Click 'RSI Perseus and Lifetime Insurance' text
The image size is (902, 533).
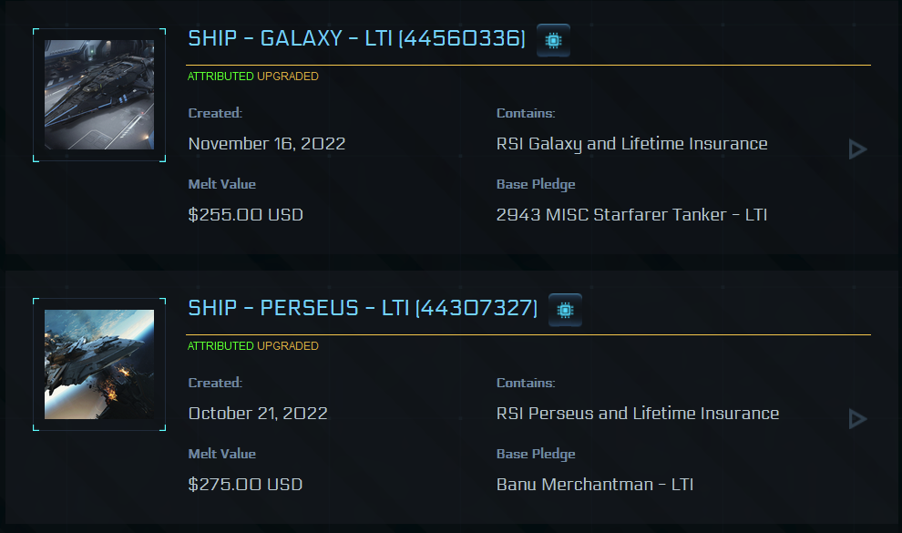638,414
